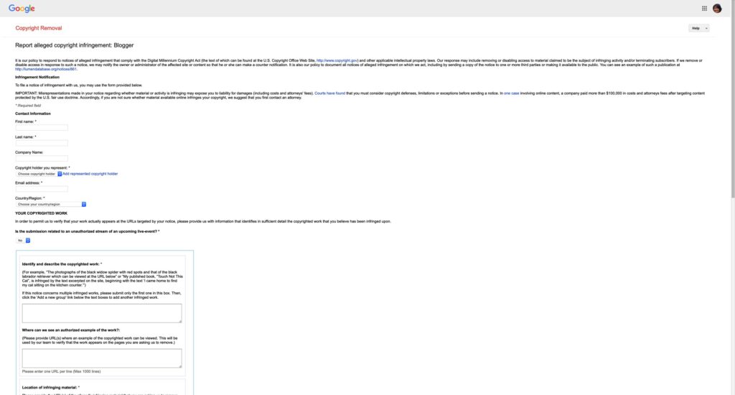The image size is (735, 395).
Task: Click the 'Infringement Notification' heading text
Action: (37, 77)
